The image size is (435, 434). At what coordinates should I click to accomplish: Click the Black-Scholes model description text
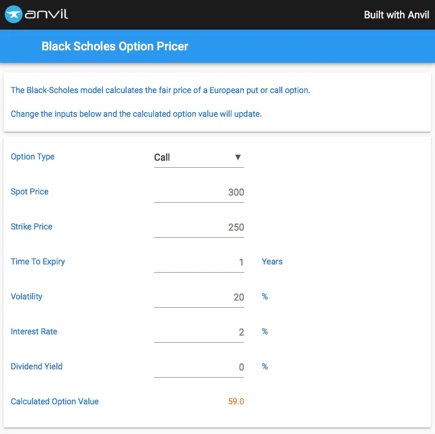click(160, 90)
